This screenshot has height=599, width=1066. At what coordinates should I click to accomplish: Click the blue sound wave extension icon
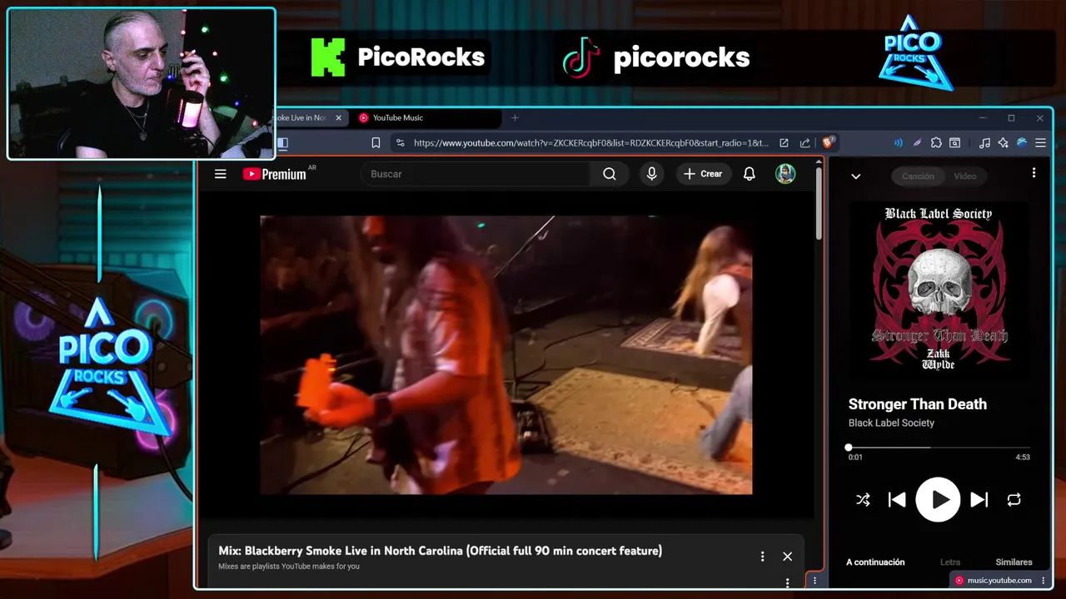(x=898, y=143)
